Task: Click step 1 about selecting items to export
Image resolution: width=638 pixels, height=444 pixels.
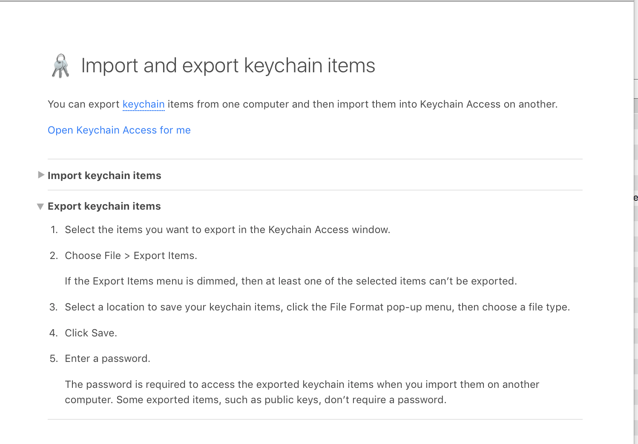Action: (x=227, y=229)
